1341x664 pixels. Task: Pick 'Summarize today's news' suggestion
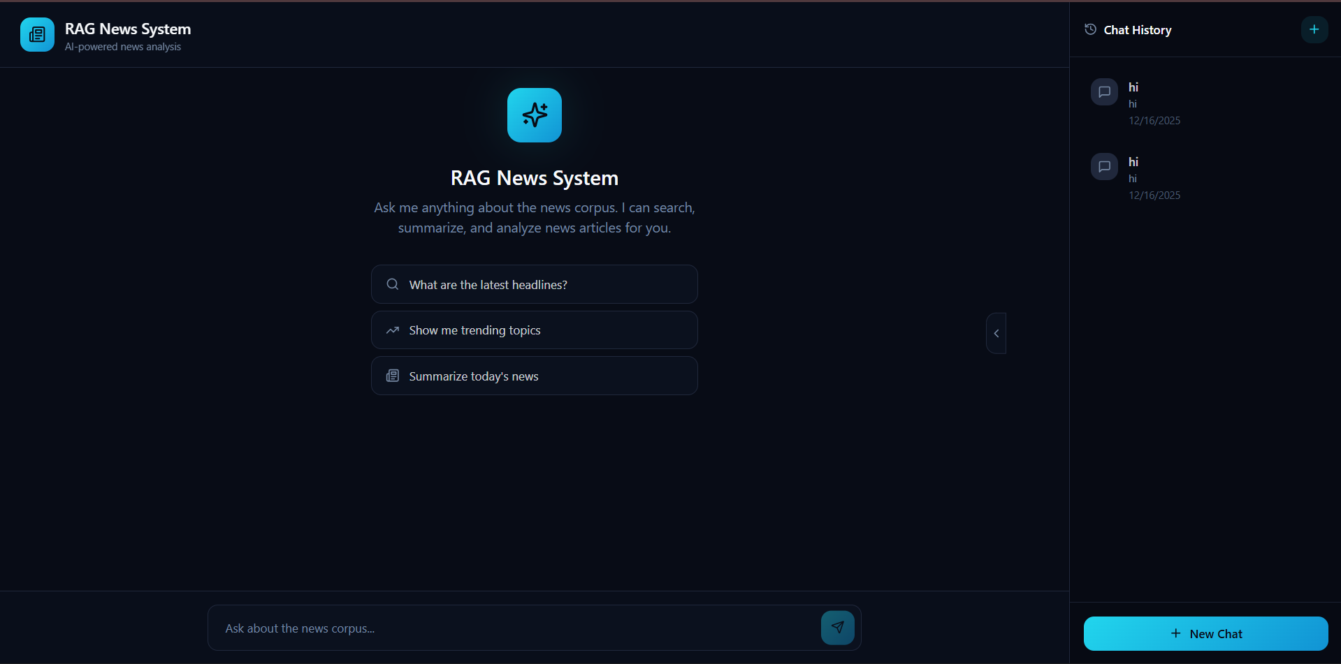tap(535, 376)
